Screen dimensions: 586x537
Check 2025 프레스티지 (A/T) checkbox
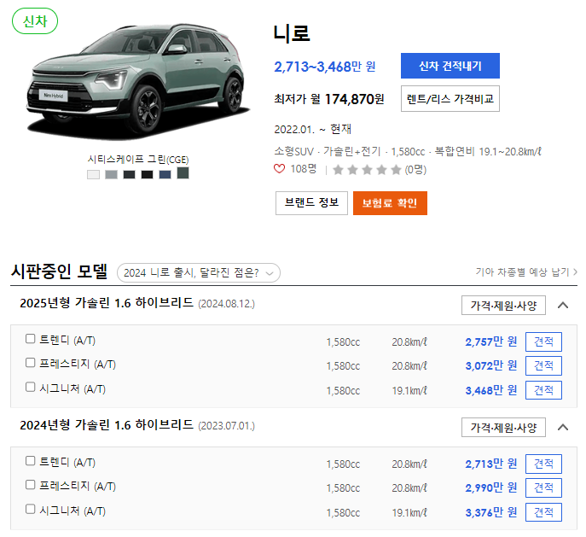coord(30,363)
